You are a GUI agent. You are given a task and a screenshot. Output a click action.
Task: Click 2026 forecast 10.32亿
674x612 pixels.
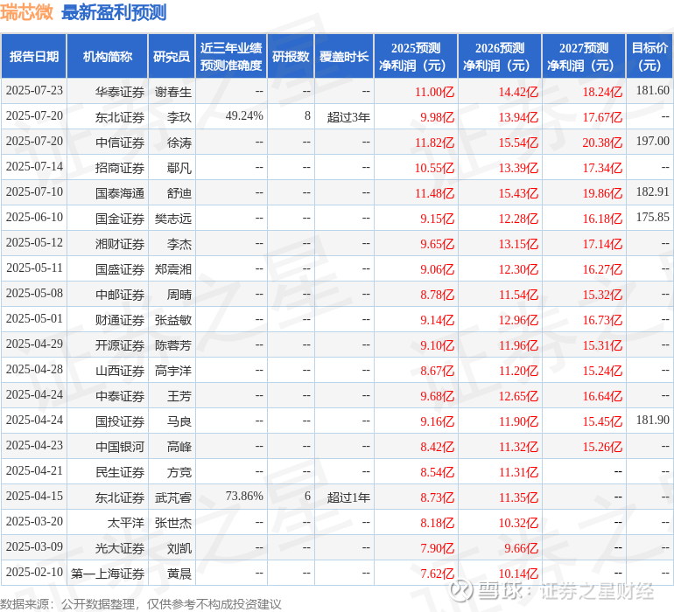point(518,523)
